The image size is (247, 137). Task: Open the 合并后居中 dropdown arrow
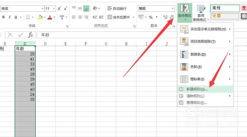133,17
